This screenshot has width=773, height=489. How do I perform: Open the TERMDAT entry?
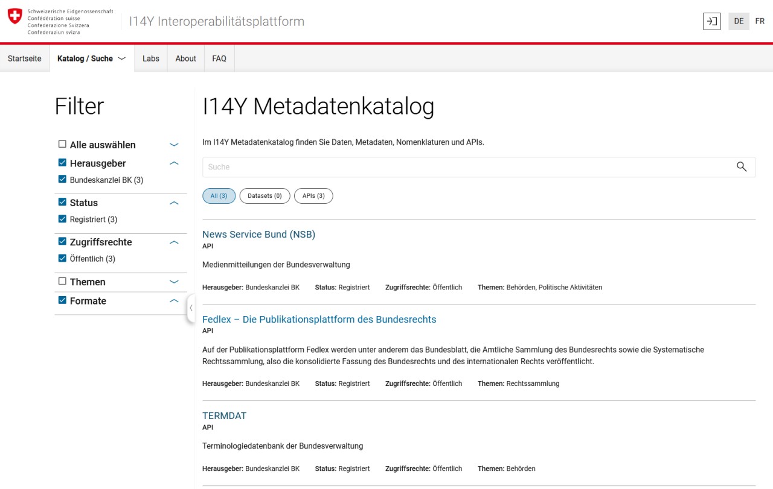pyautogui.click(x=224, y=416)
